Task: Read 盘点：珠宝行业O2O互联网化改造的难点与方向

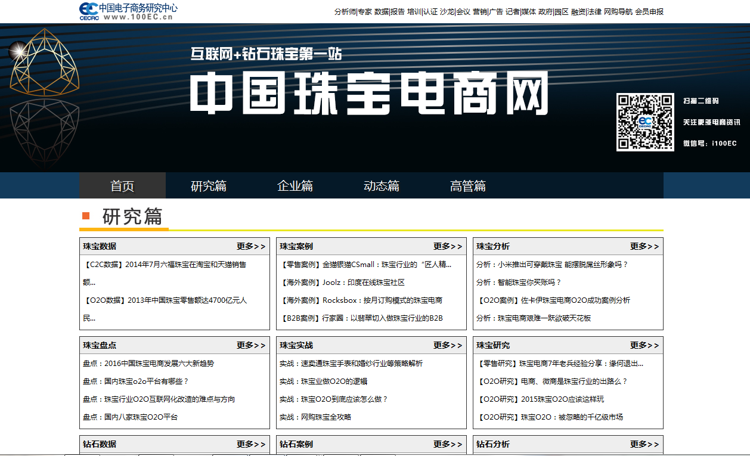Action: click(x=159, y=399)
